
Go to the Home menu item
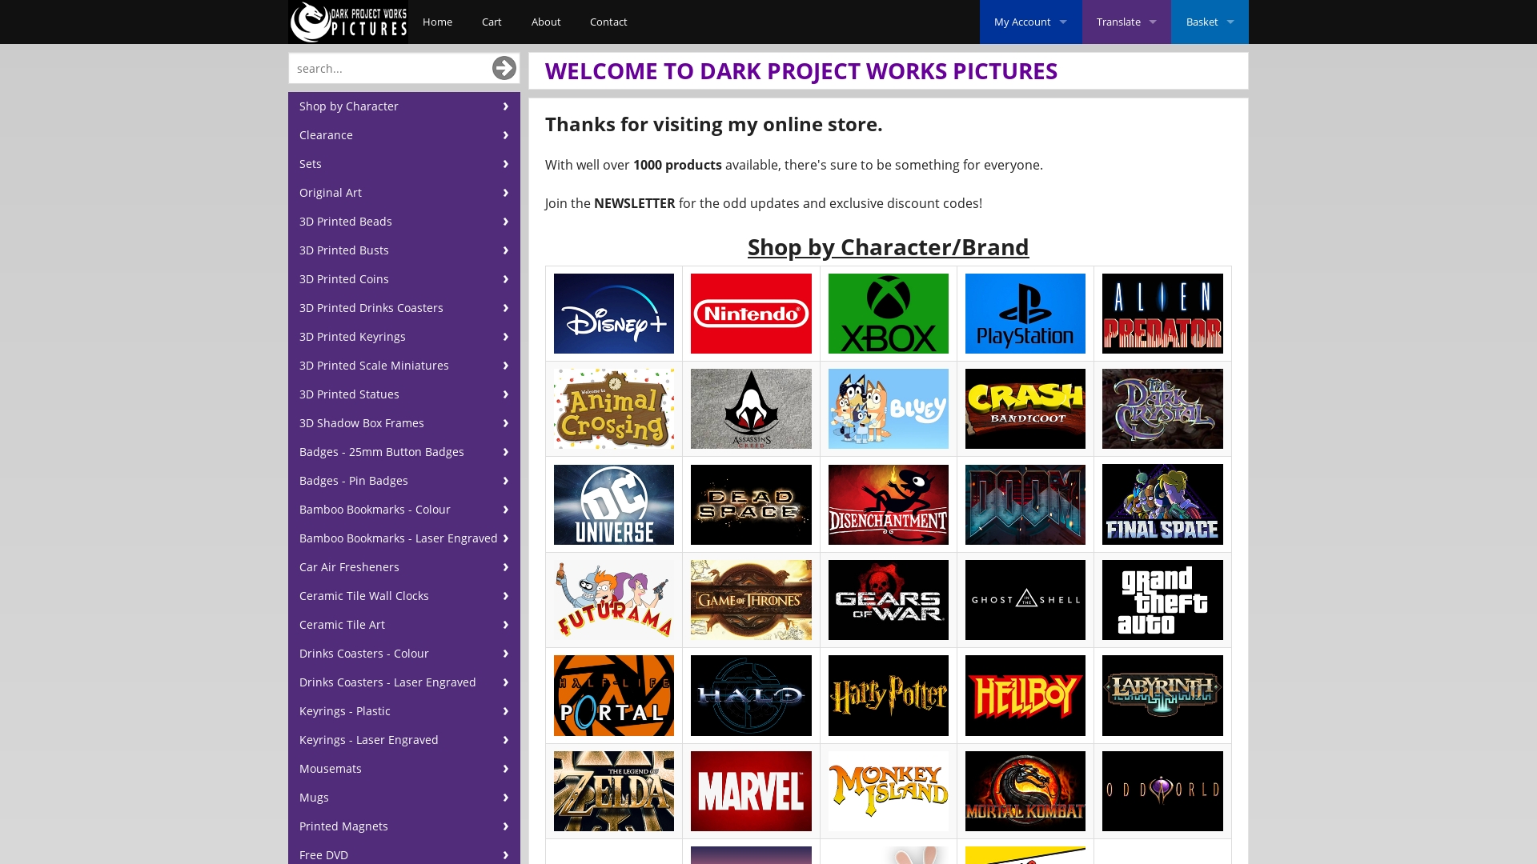(x=437, y=22)
